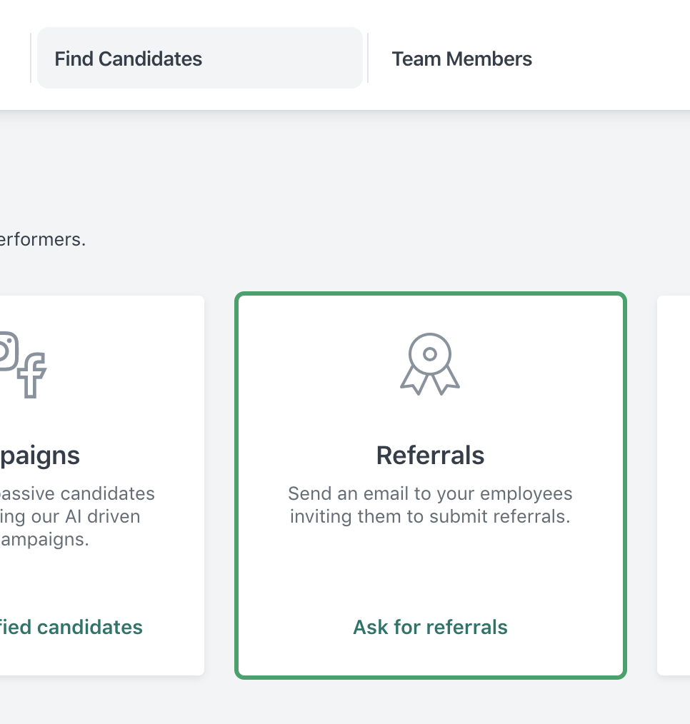Click the Referrals card heading
This screenshot has height=724, width=690.
(x=430, y=456)
